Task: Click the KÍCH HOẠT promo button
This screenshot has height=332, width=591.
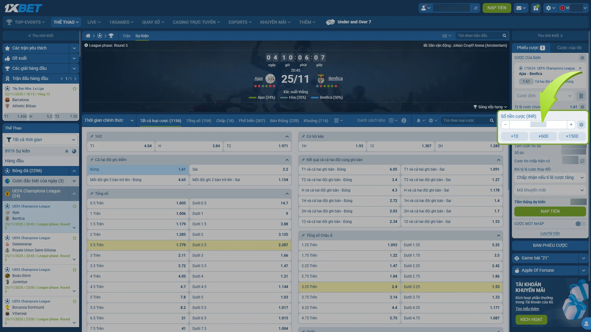Action: [531, 320]
